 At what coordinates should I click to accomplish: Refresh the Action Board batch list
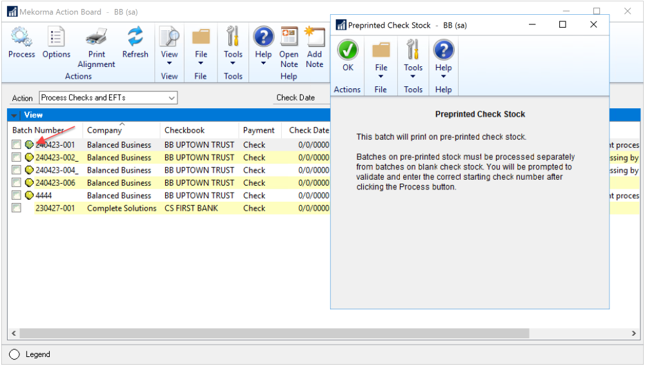point(135,36)
